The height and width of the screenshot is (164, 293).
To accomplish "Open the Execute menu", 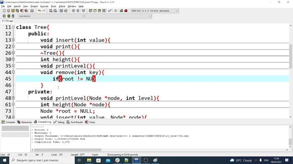I will [x=44, y=6].
